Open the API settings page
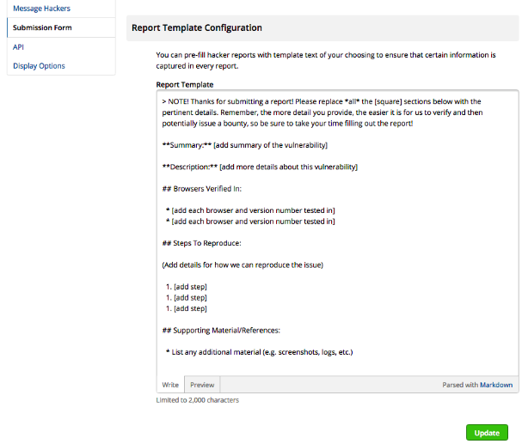Image resolution: width=522 pixels, height=444 pixels. [x=19, y=47]
